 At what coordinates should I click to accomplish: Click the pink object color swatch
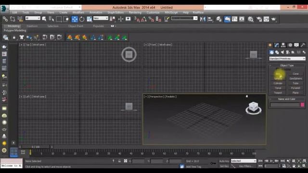click(303, 105)
